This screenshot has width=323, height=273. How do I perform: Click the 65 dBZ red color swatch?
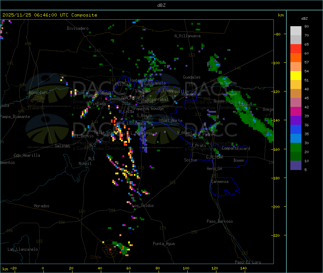[296, 48]
